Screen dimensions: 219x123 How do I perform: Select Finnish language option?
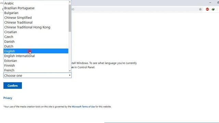pyautogui.click(x=36, y=65)
